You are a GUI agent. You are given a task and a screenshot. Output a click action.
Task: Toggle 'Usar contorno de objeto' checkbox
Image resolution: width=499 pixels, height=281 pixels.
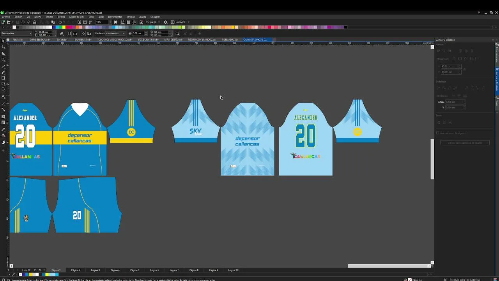tap(437, 133)
